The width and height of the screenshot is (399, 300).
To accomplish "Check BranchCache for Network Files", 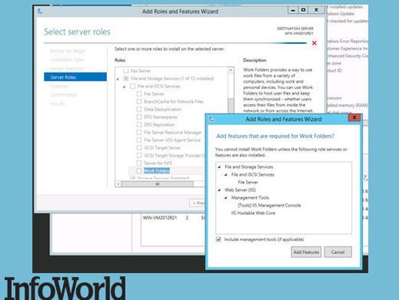I will 139,102.
